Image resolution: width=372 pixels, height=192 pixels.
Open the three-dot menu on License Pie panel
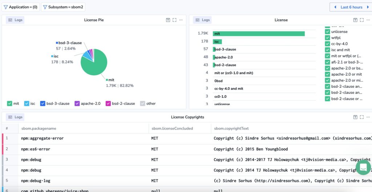click(x=181, y=20)
